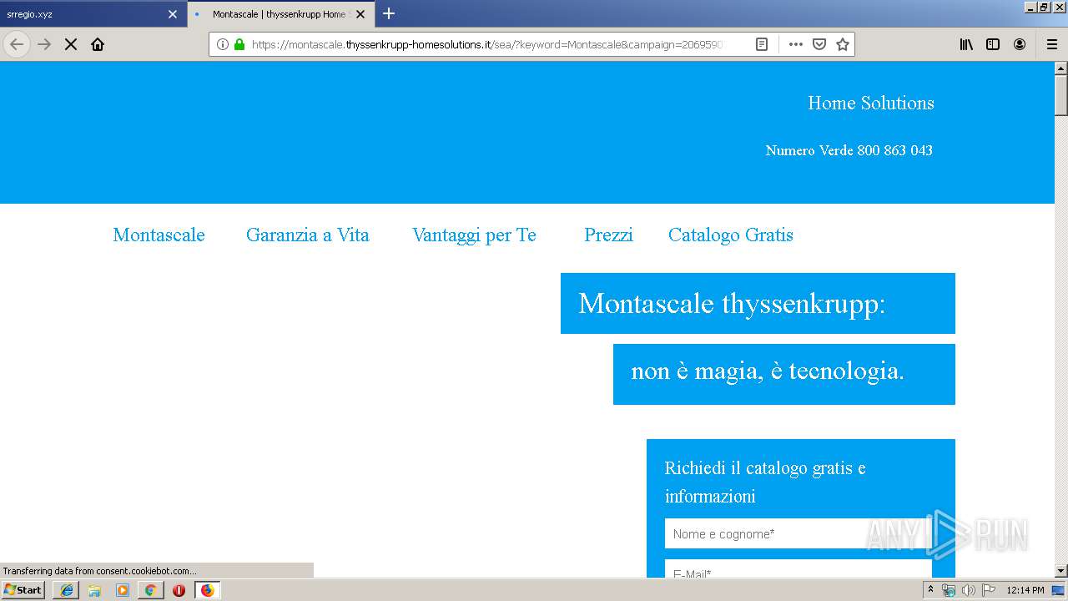1068x601 pixels.
Task: Open Prezzi navigation link
Action: point(608,235)
